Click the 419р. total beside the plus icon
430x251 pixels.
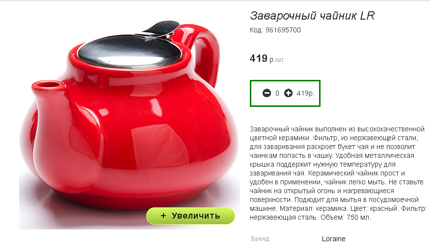pos(305,93)
